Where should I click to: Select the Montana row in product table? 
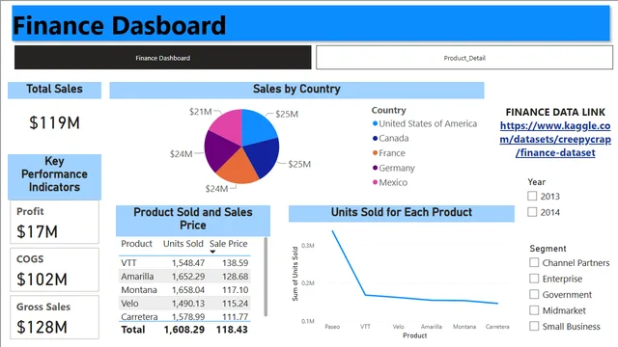[x=184, y=290]
